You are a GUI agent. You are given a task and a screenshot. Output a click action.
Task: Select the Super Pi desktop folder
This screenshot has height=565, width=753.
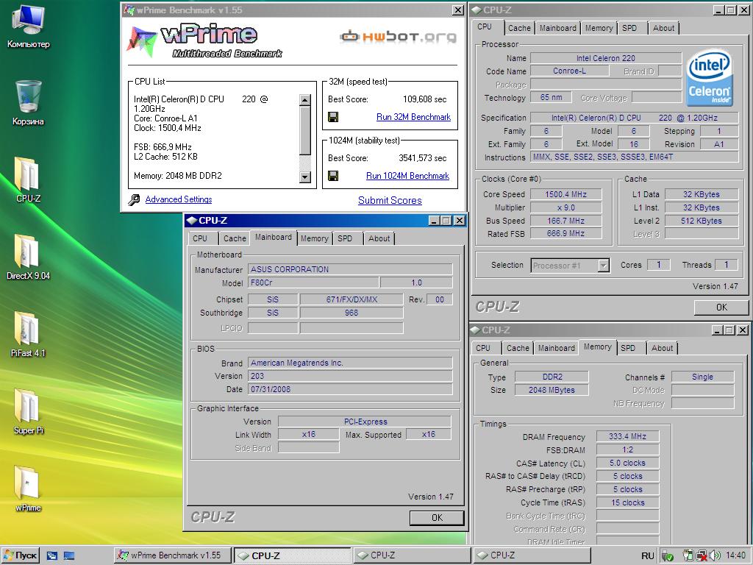pos(29,412)
